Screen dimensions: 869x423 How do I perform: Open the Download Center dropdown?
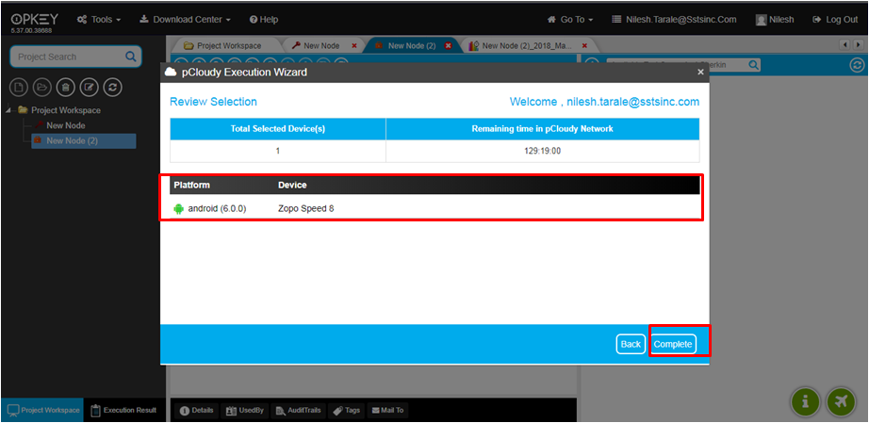185,20
